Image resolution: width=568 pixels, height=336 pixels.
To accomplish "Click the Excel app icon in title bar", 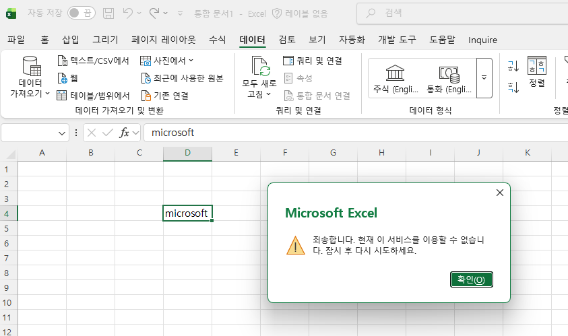I will pyautogui.click(x=11, y=13).
